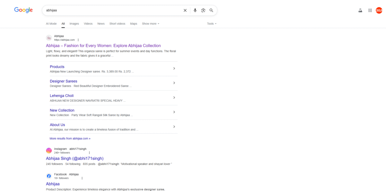This screenshot has width=386, height=191.
Task: Open Abhijaa – Fashion for Every Women result
Action: (103, 46)
